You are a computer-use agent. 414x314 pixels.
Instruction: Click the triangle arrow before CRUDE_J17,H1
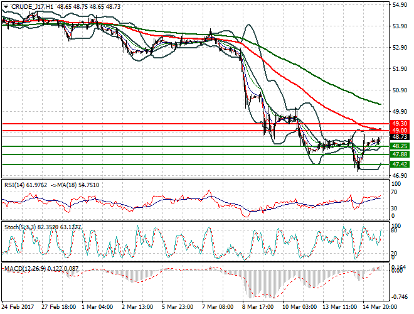4,6
